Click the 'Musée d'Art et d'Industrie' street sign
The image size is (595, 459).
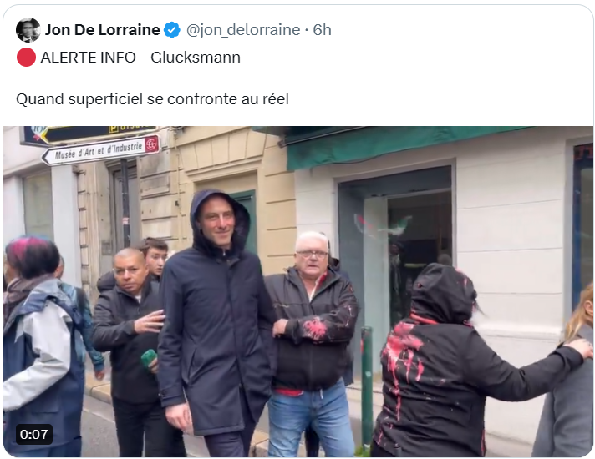coord(101,151)
